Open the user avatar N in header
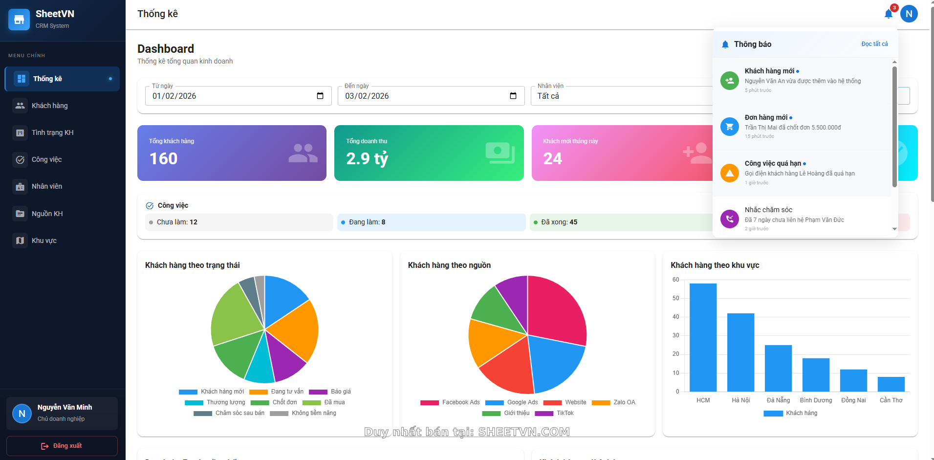This screenshot has width=934, height=460. [x=909, y=14]
